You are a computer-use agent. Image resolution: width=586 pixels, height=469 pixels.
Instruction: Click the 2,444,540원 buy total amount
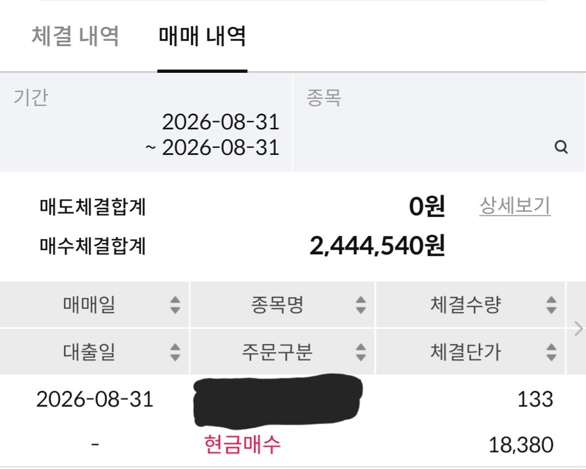point(377,246)
